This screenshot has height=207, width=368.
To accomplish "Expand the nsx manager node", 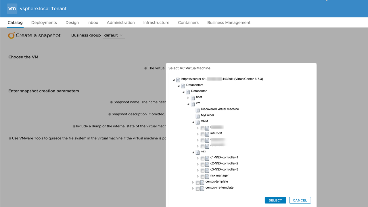I will click(198, 177).
